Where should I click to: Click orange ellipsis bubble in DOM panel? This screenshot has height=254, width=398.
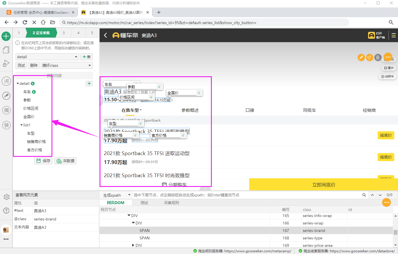click(386, 202)
